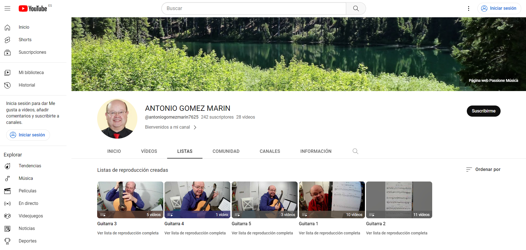
Task: Focus the Buscar search field
Action: [x=254, y=8]
